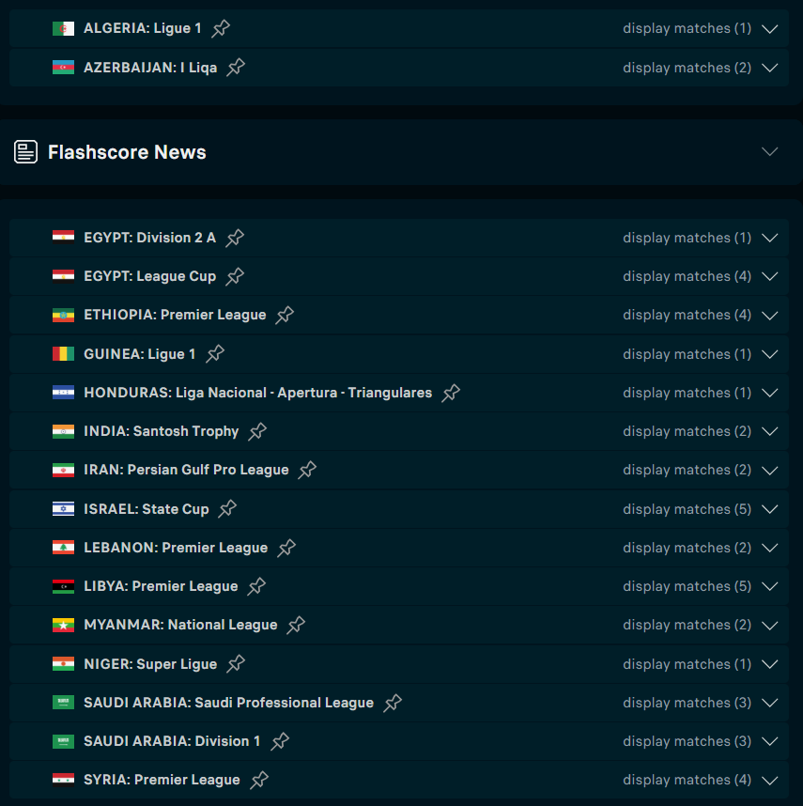Open SAUDI ARABIA: Saudi Professional League page

click(228, 703)
